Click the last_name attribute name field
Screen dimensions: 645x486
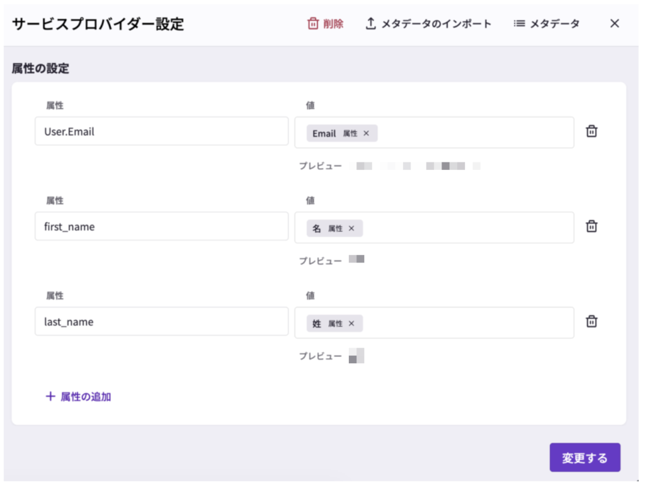point(161,322)
